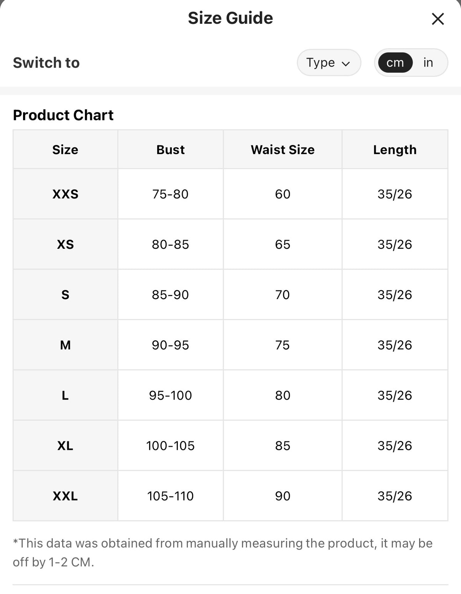Viewport: 461px width, 594px height.
Task: Click the waist size 75 cell
Action: coord(283,345)
